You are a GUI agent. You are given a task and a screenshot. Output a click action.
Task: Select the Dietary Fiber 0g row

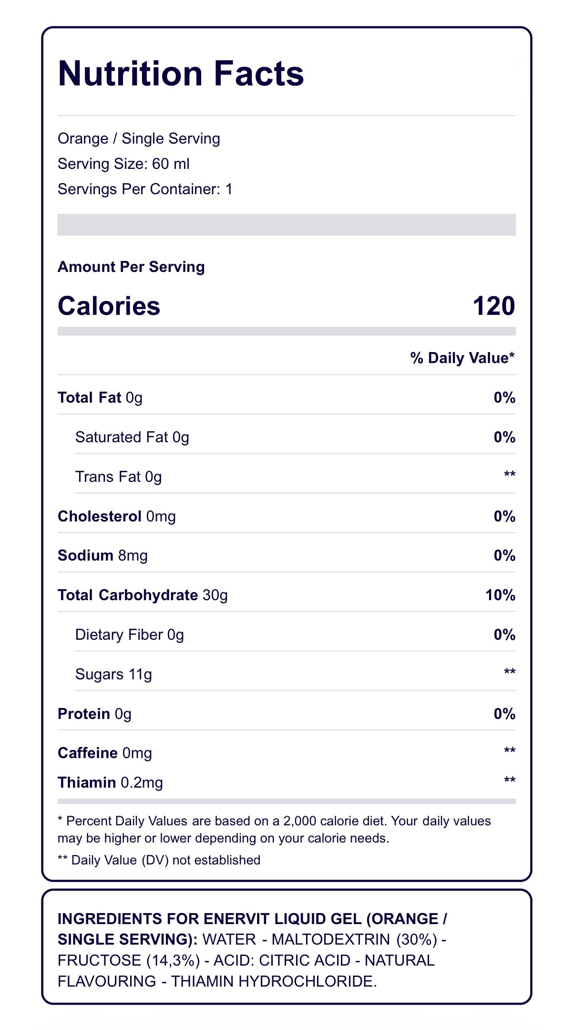tap(295, 635)
